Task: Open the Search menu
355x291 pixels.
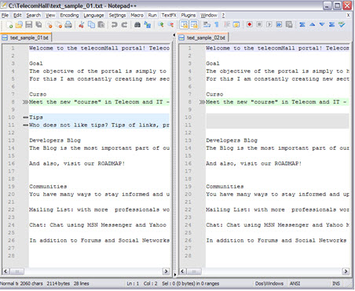Action: click(x=34, y=16)
